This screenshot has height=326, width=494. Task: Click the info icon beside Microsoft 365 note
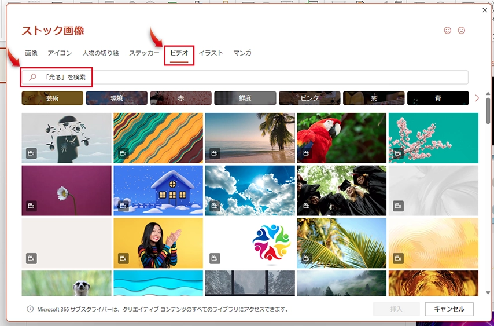tap(30, 309)
